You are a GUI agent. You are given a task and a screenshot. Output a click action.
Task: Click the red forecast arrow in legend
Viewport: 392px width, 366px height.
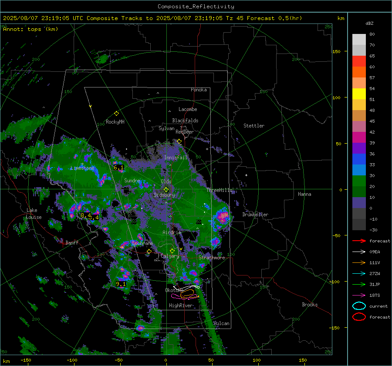point(359,241)
